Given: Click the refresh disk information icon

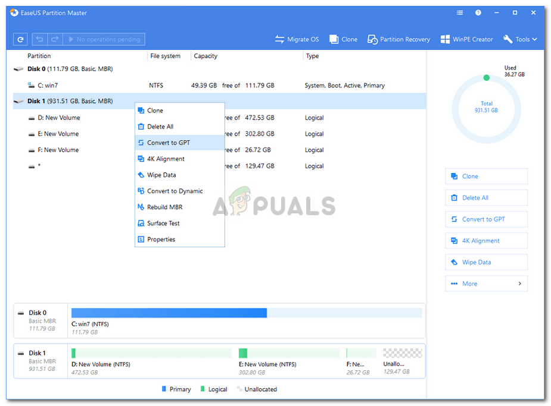Looking at the screenshot, I should pos(20,39).
